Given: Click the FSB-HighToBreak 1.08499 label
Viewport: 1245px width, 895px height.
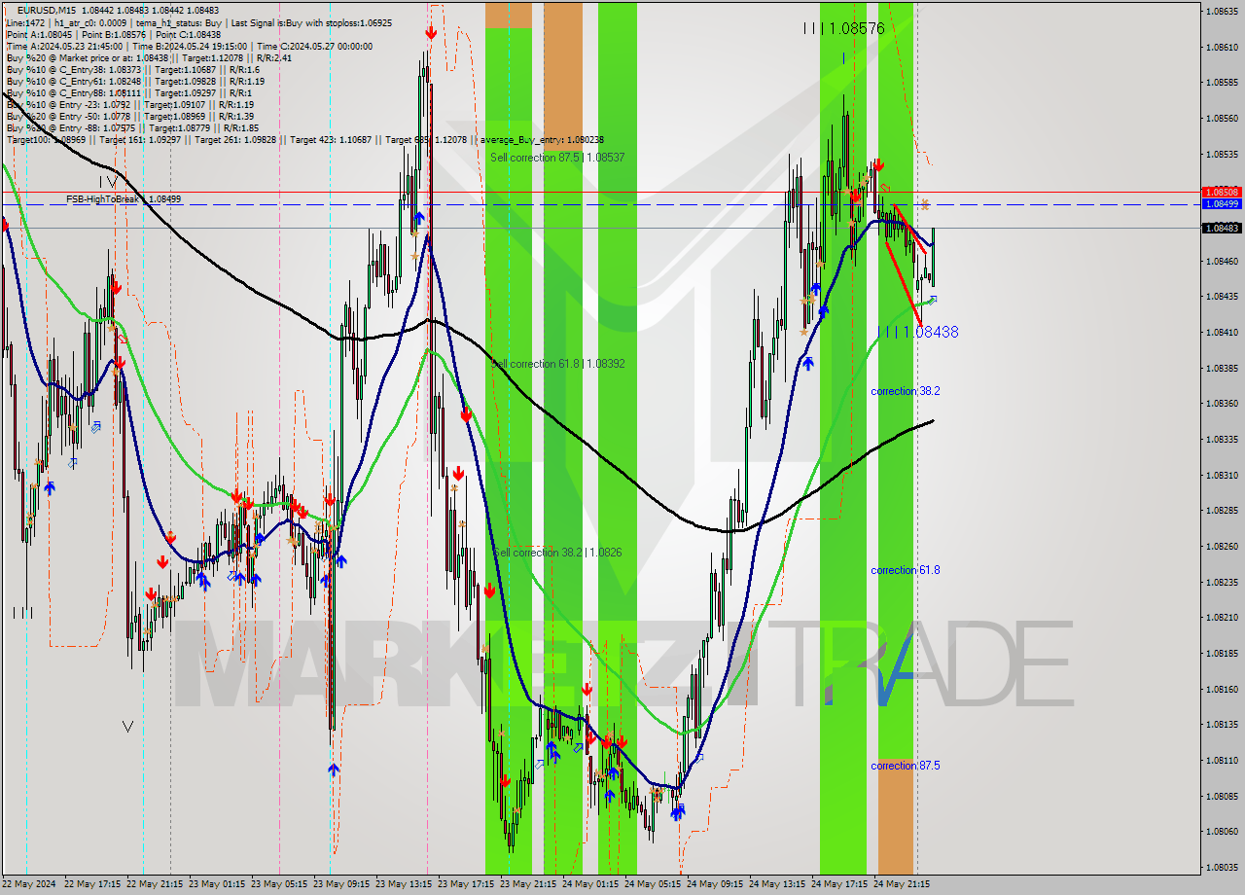Looking at the screenshot, I should (x=124, y=198).
